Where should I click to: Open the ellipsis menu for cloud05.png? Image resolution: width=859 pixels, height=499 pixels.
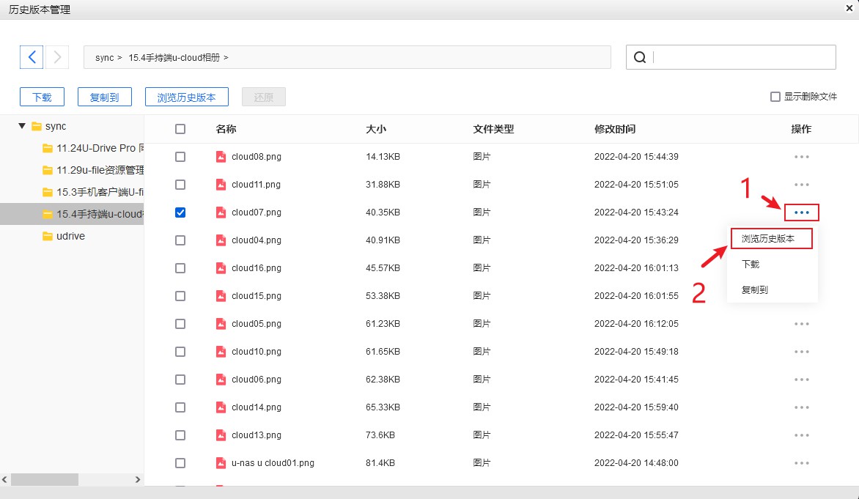[x=801, y=324]
